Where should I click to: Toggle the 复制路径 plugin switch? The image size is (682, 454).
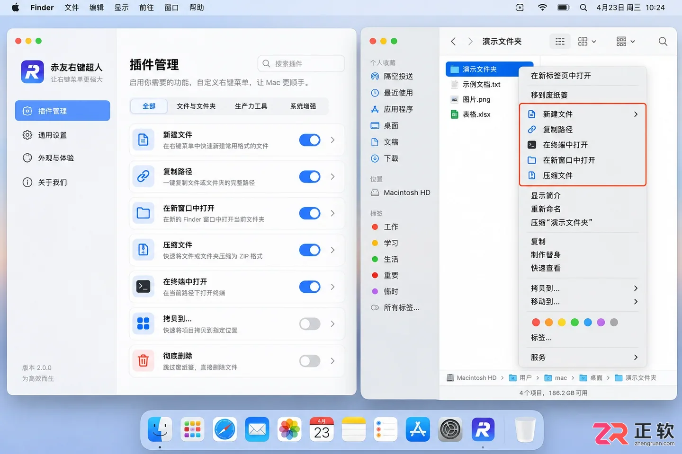[x=310, y=176]
